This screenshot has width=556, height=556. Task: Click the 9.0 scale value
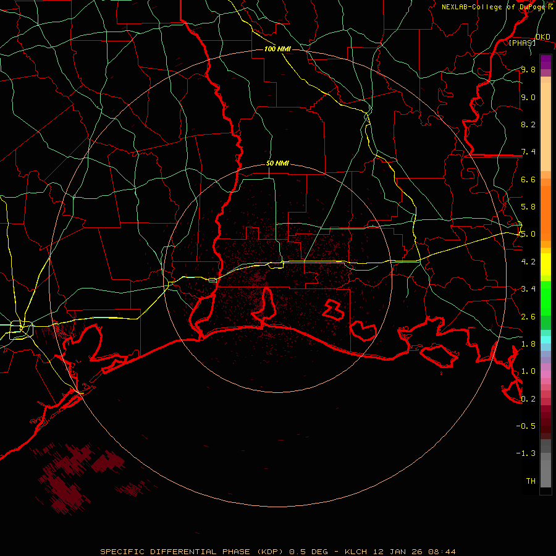point(528,97)
